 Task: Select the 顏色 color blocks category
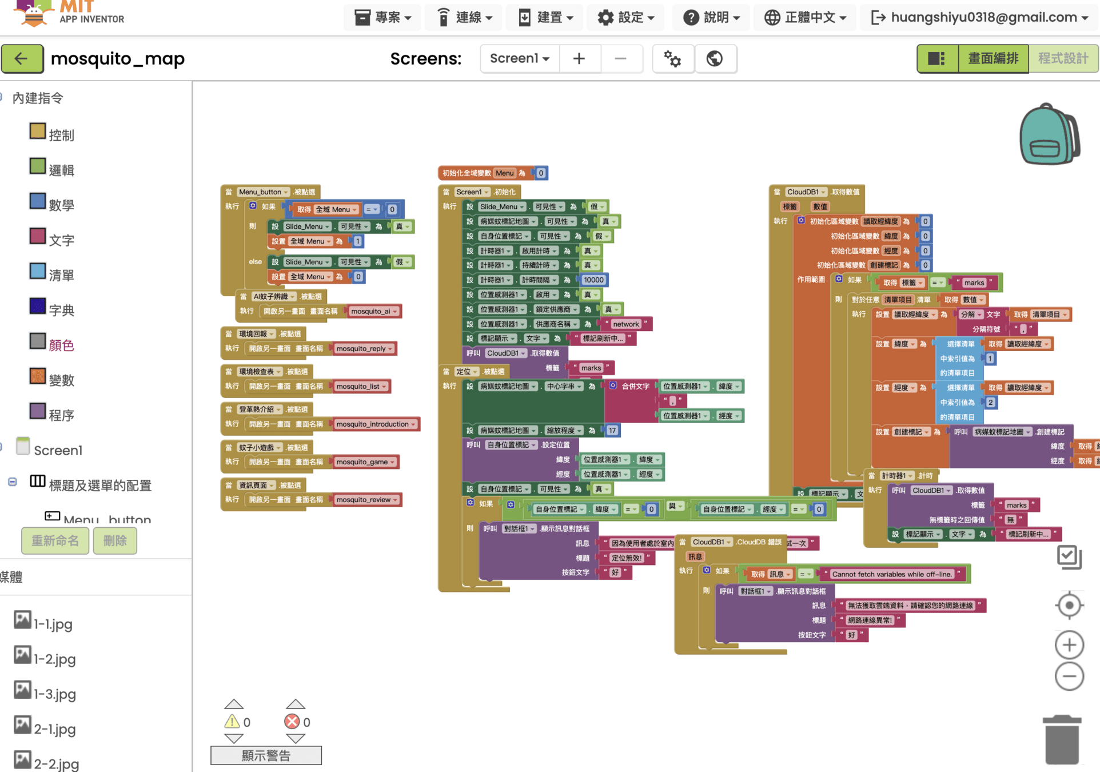61,345
